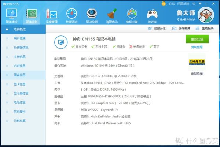Click the 复制信息 copy info link
The width and height of the screenshot is (220, 147).
pyautogui.click(x=197, y=47)
